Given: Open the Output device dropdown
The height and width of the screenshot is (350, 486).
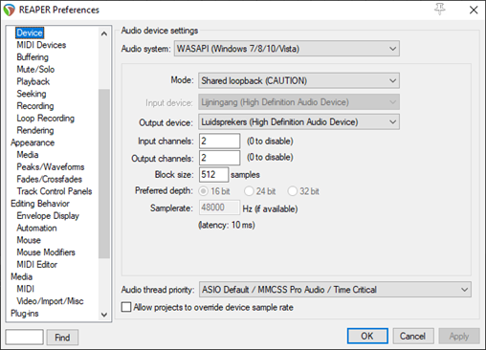Looking at the screenshot, I should pyautogui.click(x=298, y=122).
